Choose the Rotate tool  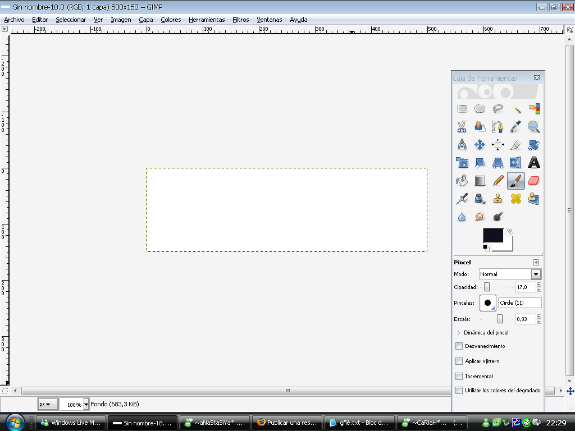[534, 145]
